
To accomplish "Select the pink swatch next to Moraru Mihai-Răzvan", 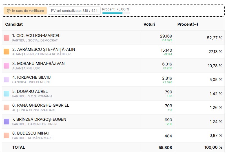I will coord(6,66).
